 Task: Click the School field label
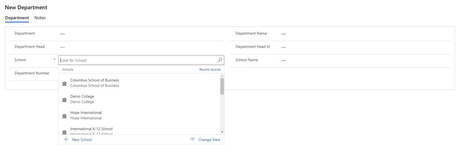tap(20, 60)
